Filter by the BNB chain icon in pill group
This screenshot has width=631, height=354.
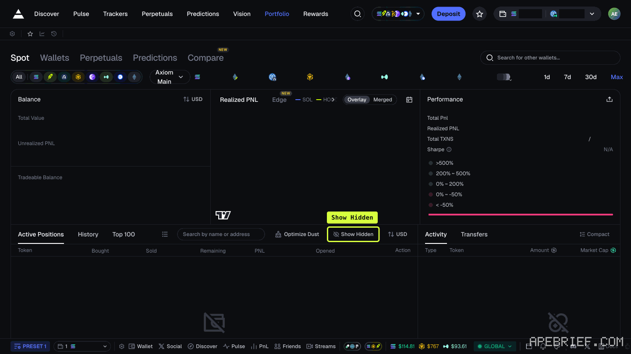[x=78, y=77]
